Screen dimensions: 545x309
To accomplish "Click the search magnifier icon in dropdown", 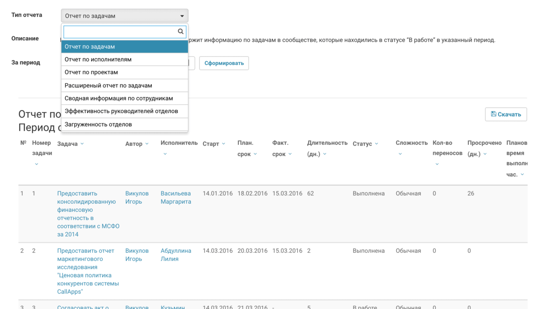I will tap(180, 32).
